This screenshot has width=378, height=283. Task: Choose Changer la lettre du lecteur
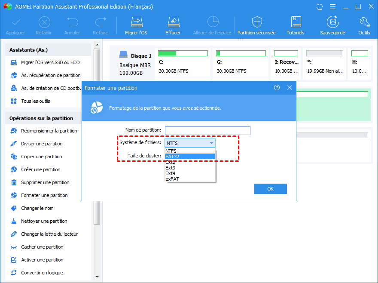click(44, 234)
